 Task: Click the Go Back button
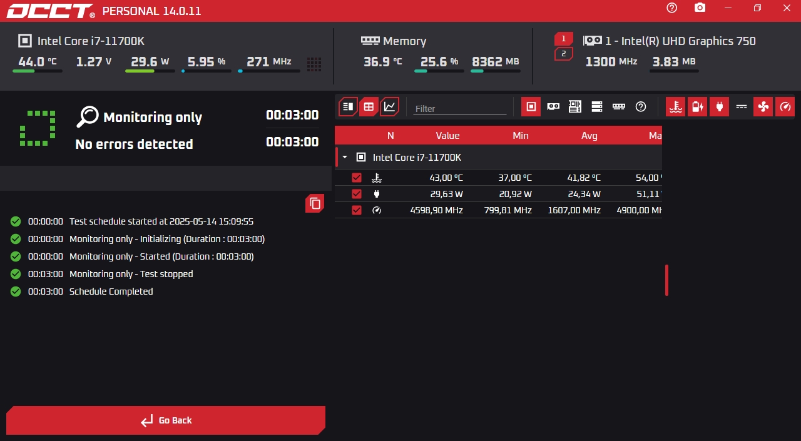pyautogui.click(x=166, y=420)
